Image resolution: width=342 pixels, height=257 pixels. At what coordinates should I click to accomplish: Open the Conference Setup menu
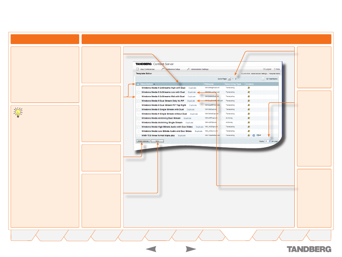pyautogui.click(x=173, y=69)
